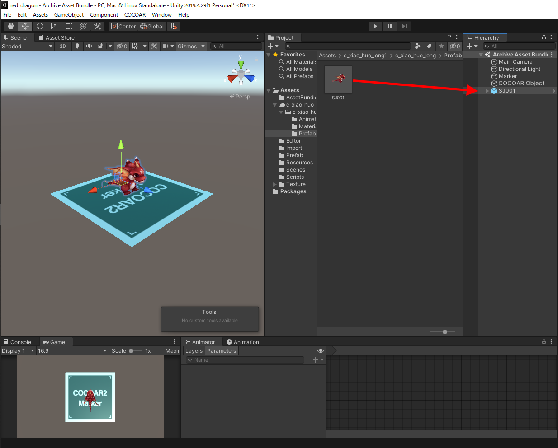Select the SJ001 prefab thumbnail
The height and width of the screenshot is (448, 558).
pyautogui.click(x=338, y=79)
